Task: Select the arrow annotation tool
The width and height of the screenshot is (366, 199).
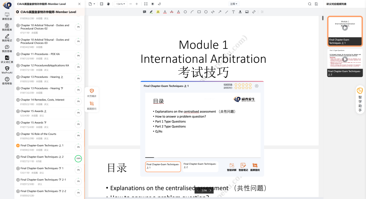Action: 220,12
